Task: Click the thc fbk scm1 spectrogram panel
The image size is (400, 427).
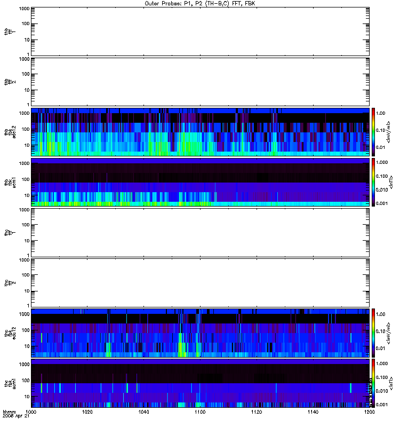Action: pyautogui.click(x=200, y=383)
